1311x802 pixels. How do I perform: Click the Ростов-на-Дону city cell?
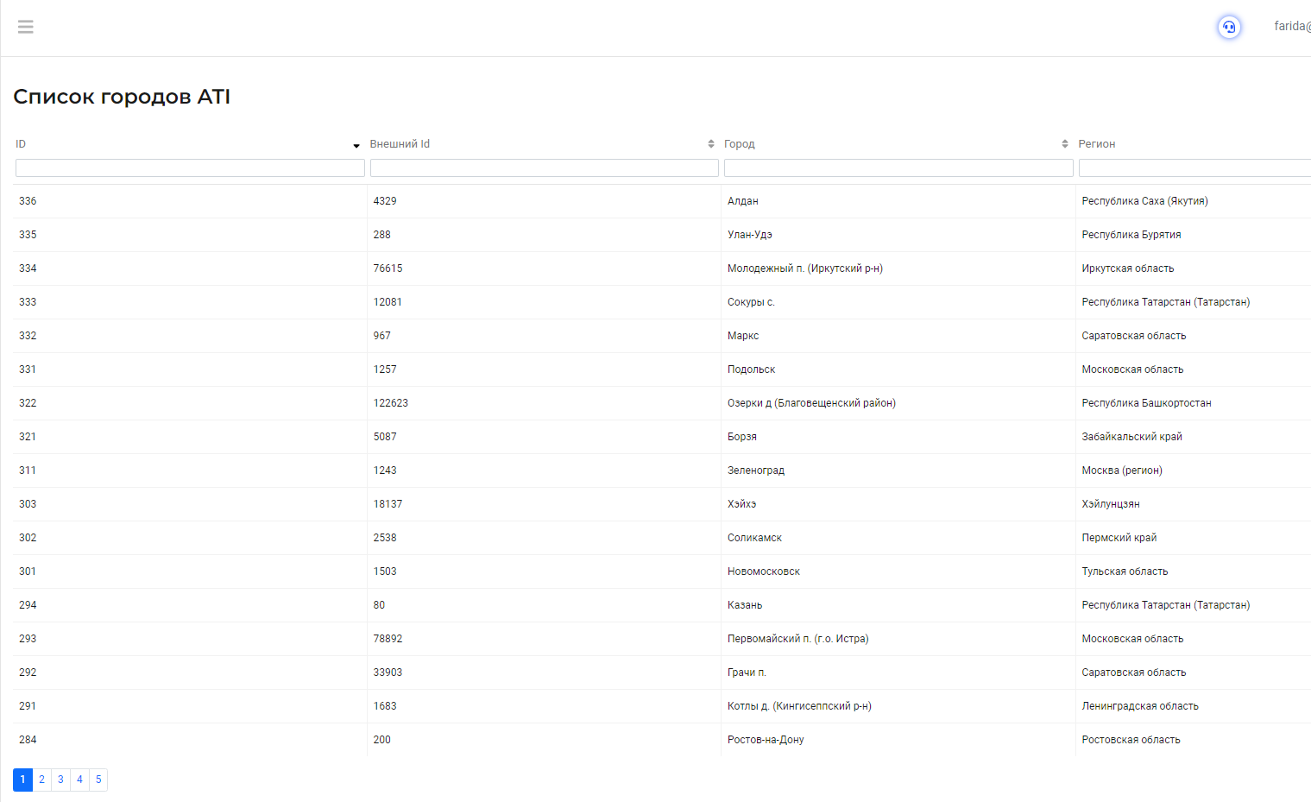pyautogui.click(x=766, y=740)
